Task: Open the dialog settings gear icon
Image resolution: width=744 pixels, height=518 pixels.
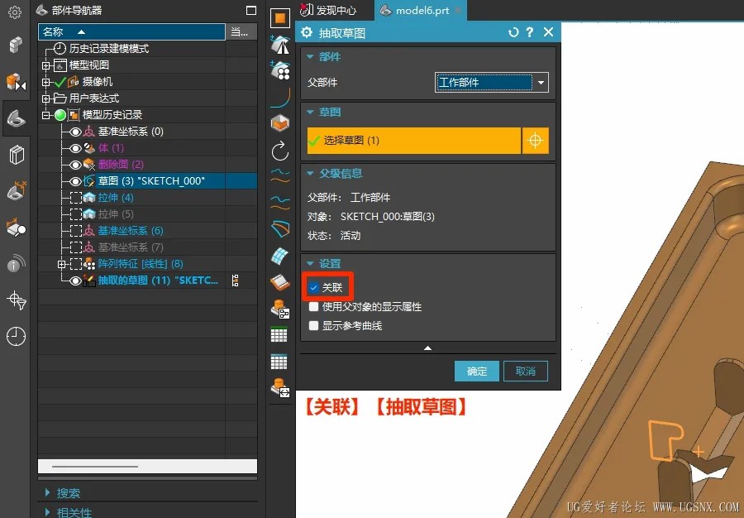Action: click(x=307, y=32)
